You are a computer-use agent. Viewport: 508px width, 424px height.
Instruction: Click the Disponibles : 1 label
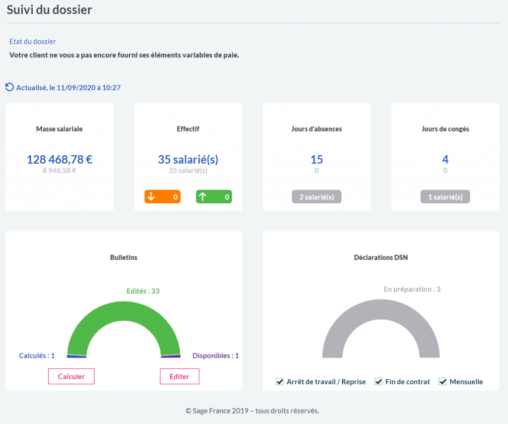pos(215,356)
